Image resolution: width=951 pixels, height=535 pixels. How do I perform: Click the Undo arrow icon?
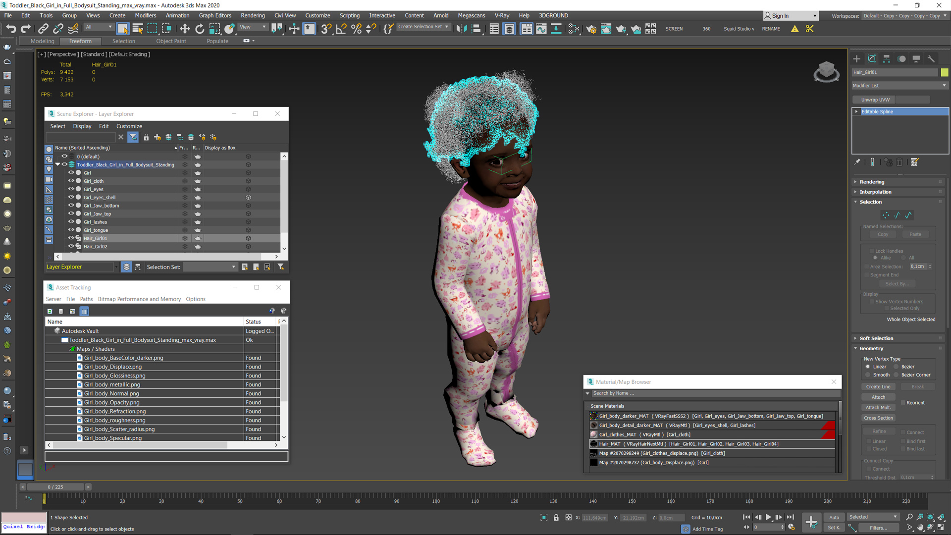(11, 29)
